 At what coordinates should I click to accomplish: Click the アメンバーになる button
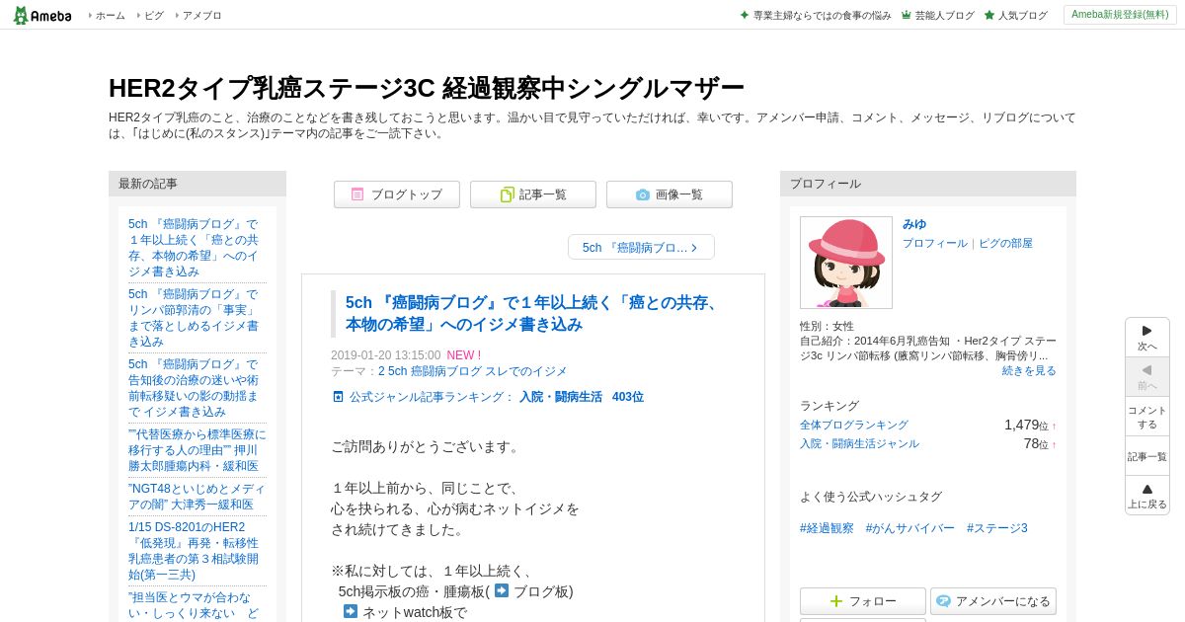pos(993,601)
